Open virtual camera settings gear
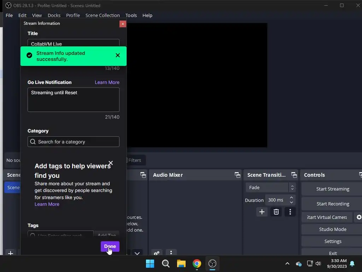 click(x=359, y=217)
